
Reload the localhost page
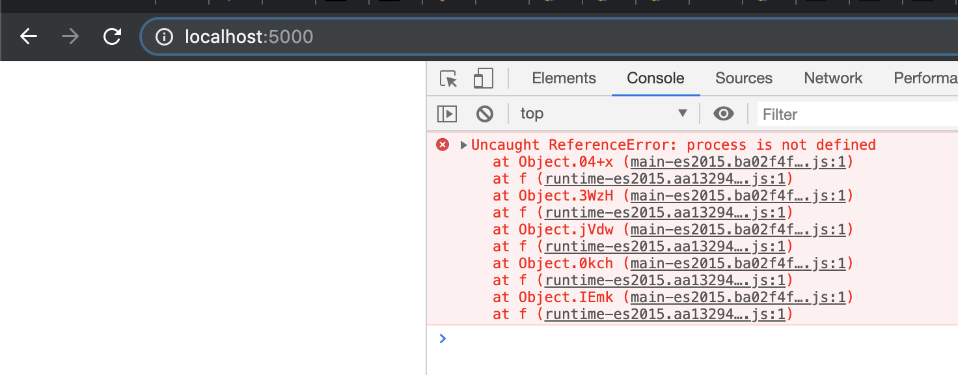112,36
